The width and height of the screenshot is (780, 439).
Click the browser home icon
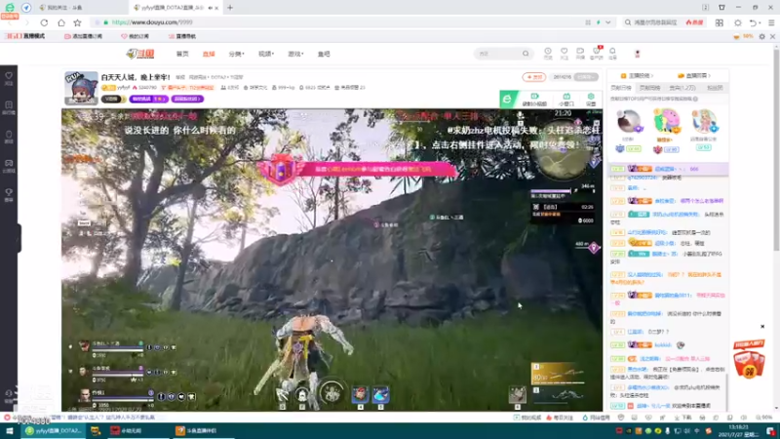coord(61,22)
